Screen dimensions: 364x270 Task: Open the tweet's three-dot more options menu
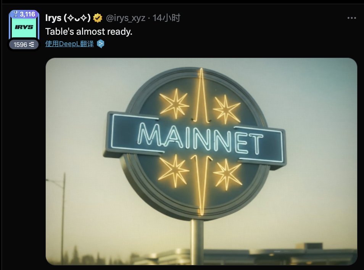(x=351, y=18)
